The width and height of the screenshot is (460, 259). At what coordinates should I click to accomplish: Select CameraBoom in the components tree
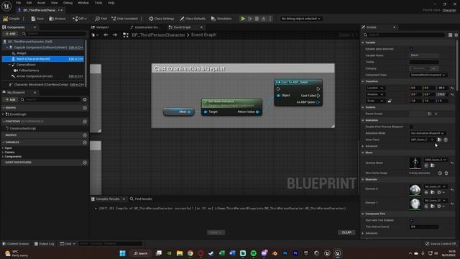(x=26, y=65)
